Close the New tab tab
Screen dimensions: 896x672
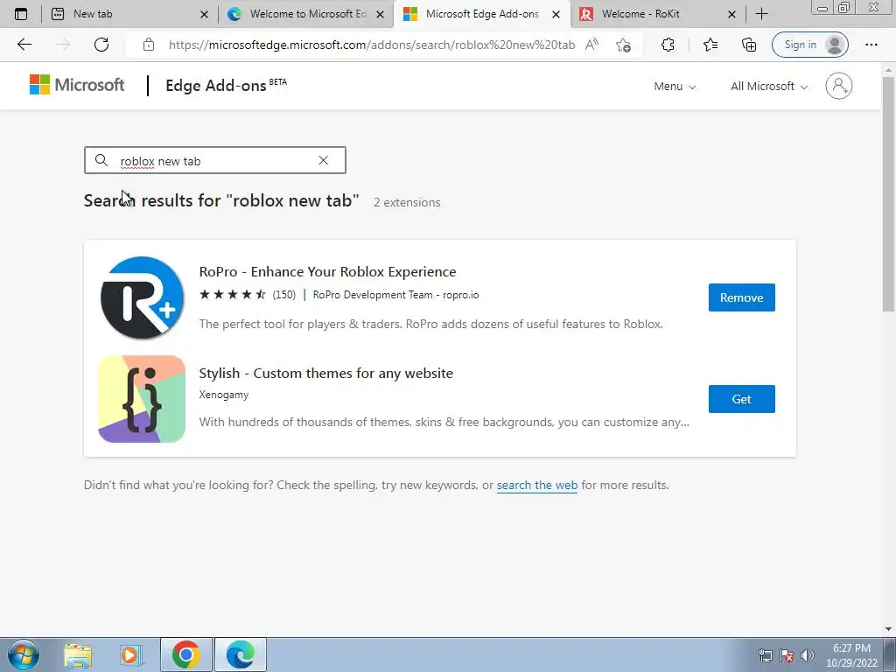click(x=204, y=14)
